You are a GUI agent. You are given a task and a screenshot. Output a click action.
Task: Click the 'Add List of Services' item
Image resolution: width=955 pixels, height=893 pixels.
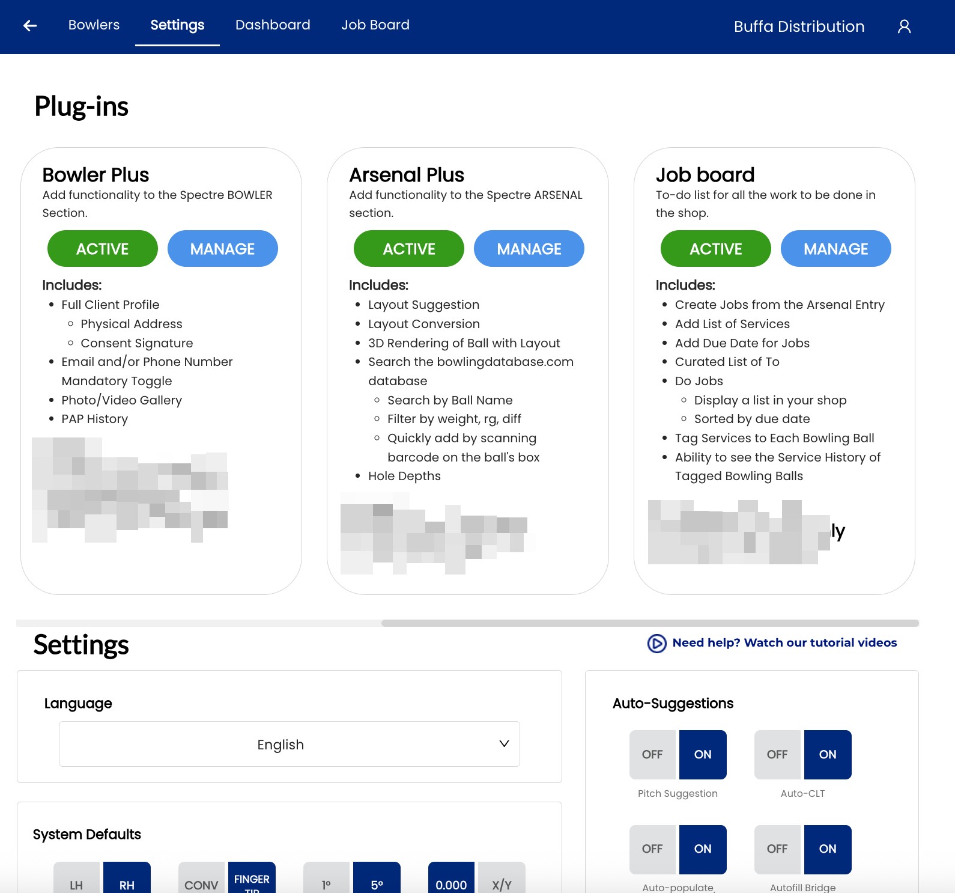coord(732,324)
